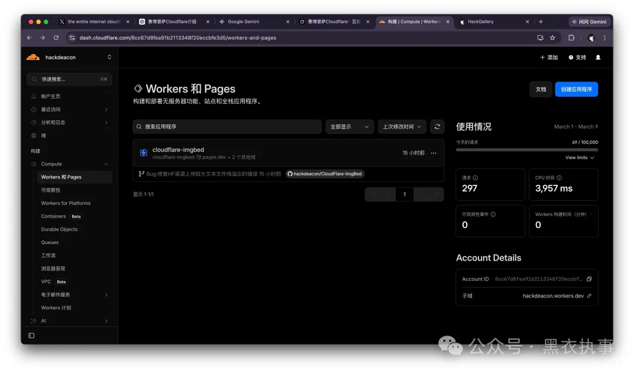Click the install/cast icon in address bar
Image resolution: width=634 pixels, height=372 pixels.
pos(540,38)
